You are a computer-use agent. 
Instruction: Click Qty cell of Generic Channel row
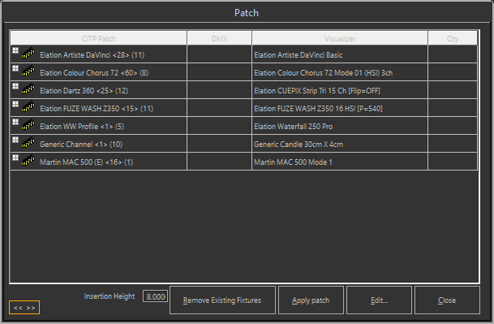[x=453, y=144]
